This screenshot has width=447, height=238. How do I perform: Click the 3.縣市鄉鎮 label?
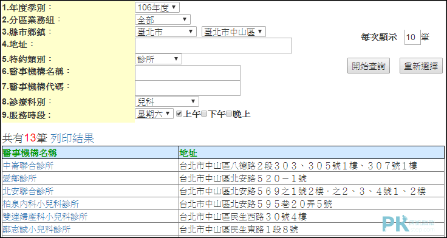27,32
